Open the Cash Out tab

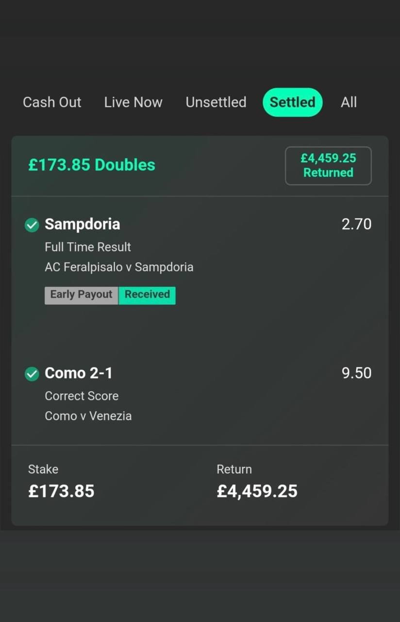tap(52, 102)
